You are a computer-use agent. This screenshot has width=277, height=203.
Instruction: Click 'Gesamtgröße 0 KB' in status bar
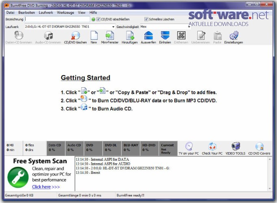[x=19, y=195]
